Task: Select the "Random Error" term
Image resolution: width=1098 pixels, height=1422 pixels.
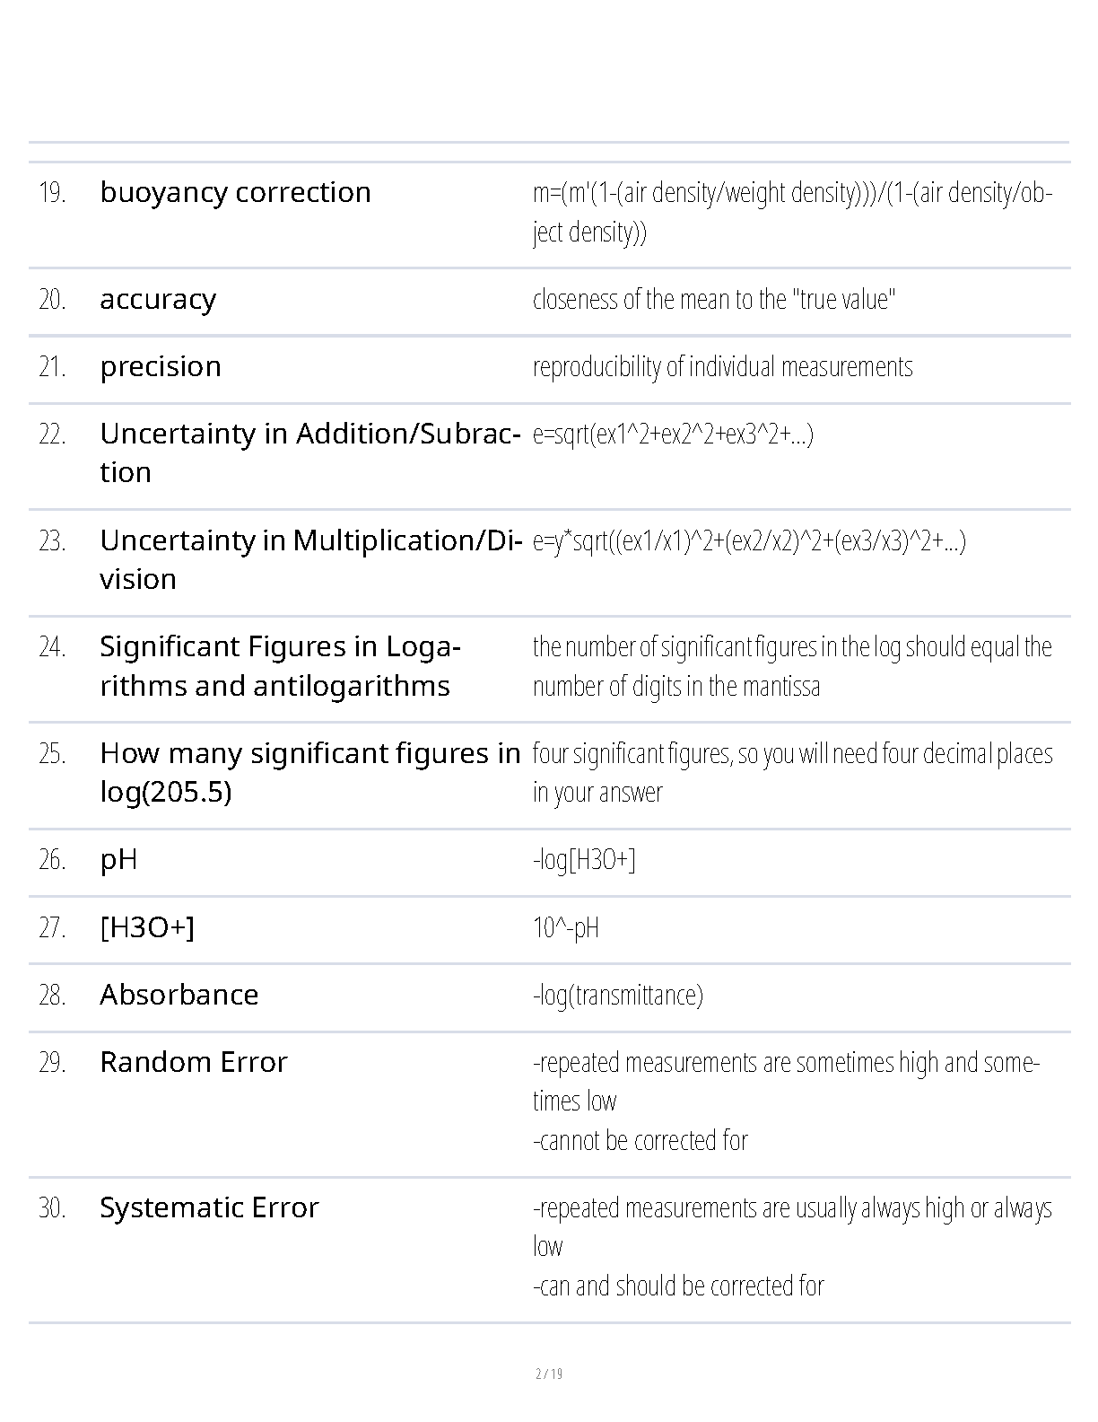Action: point(193,1062)
